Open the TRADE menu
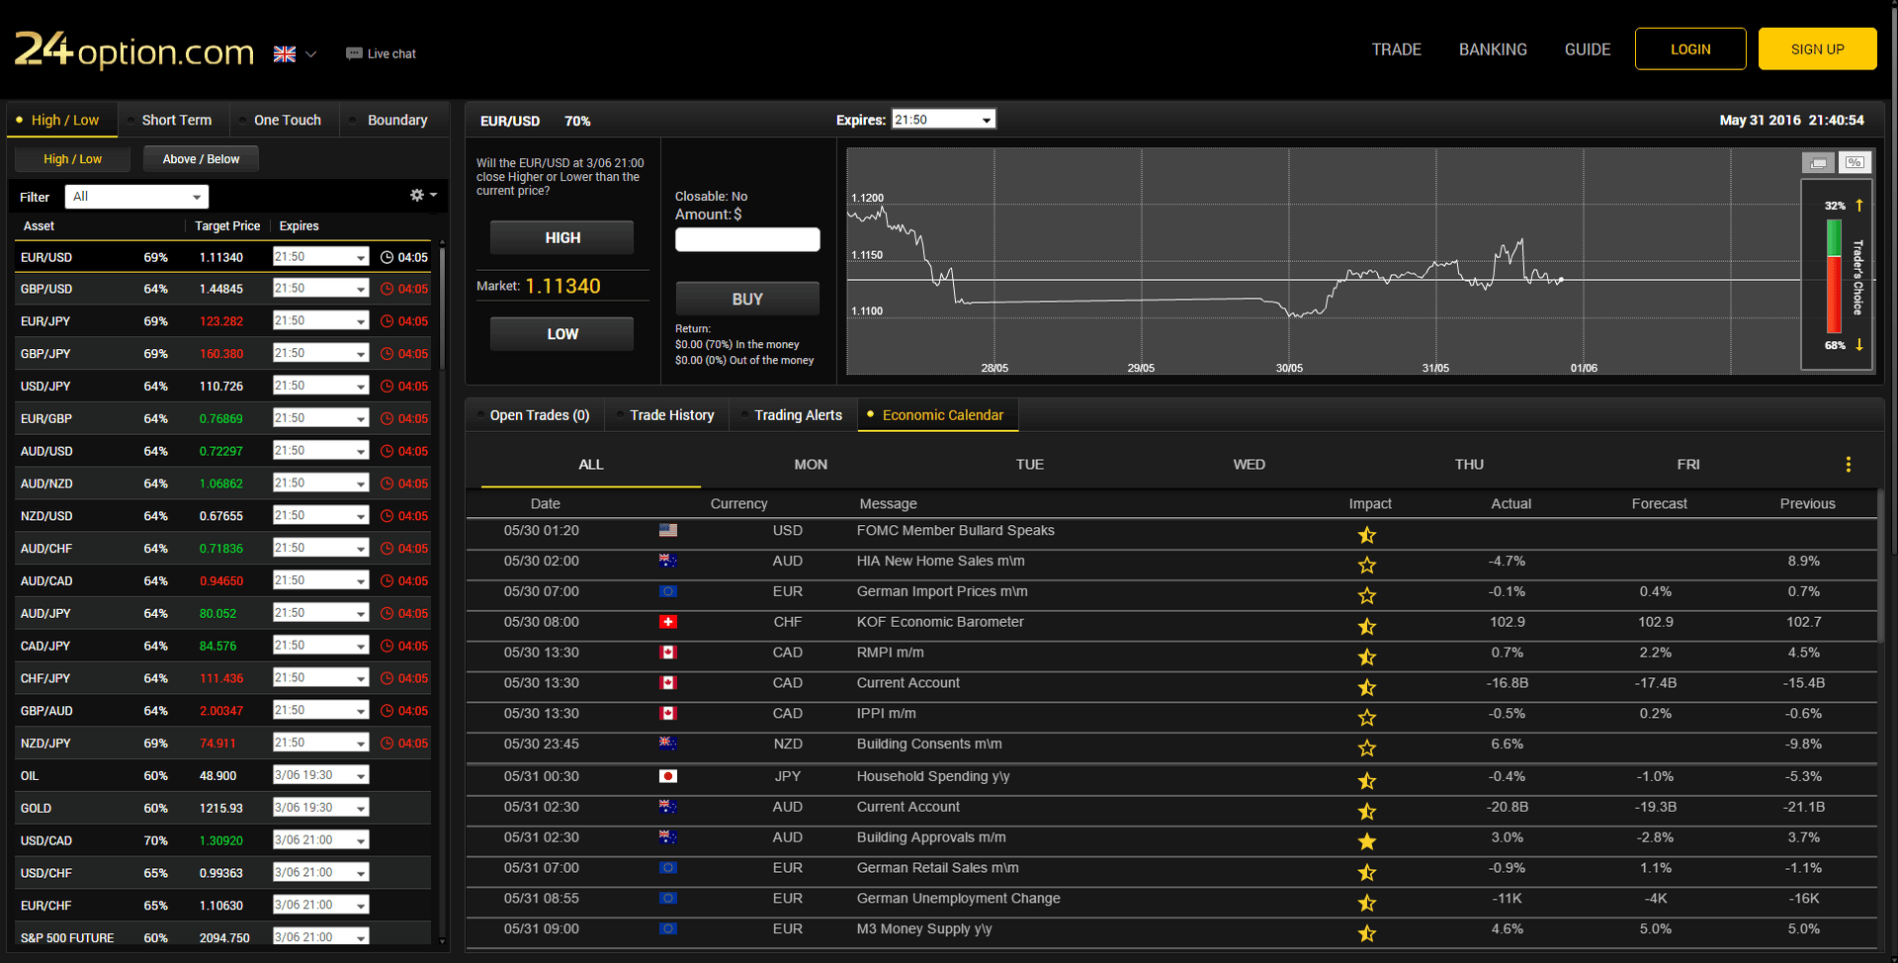The width and height of the screenshot is (1898, 963). tap(1396, 49)
